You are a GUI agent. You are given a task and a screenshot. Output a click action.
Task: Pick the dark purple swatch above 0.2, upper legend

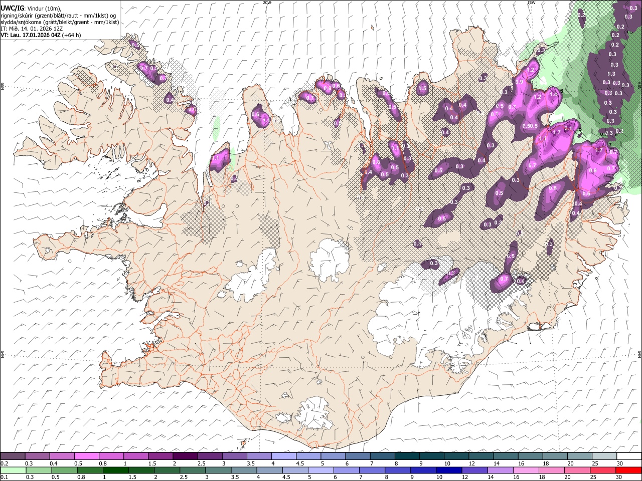point(13,456)
